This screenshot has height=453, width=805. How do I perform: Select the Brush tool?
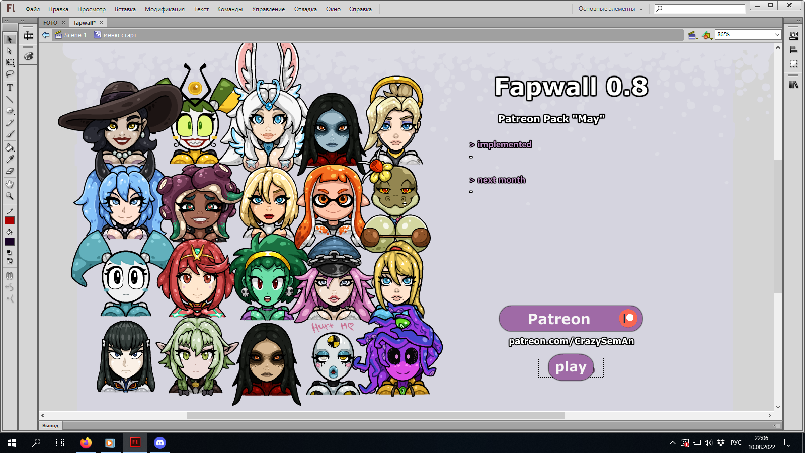(10, 134)
